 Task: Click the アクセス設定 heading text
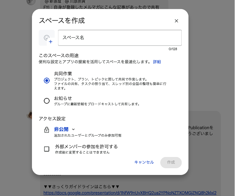52,119
